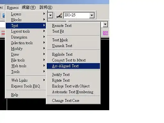Click the magenta B22 label

[x=105, y=33]
